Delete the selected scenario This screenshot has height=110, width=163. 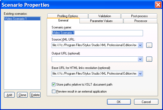[35, 95]
